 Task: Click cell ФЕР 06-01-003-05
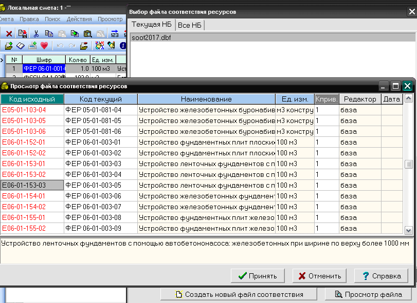tap(101, 185)
